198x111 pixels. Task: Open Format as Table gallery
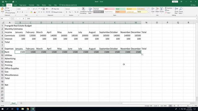coord(90,10)
